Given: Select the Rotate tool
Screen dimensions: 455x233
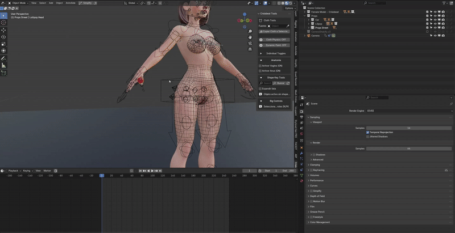Looking at the screenshot, I should coord(3,37).
